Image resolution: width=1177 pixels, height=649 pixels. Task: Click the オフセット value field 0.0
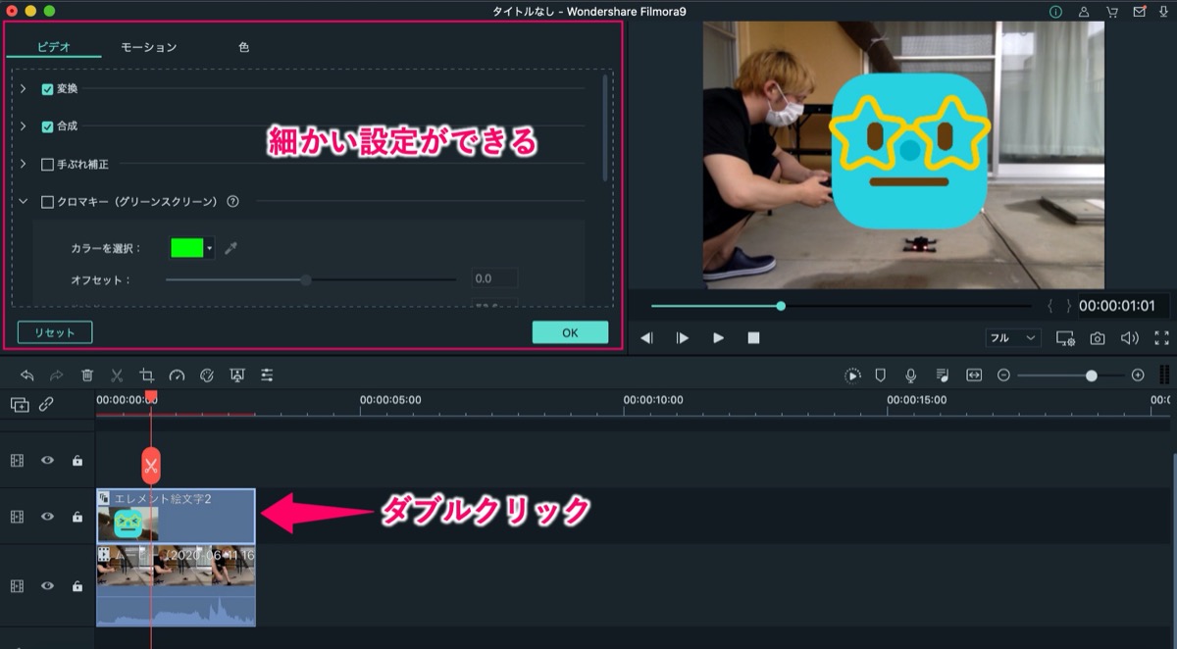click(x=495, y=279)
